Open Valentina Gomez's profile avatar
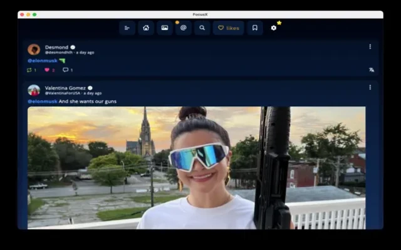This screenshot has width=401, height=250. pos(34,90)
